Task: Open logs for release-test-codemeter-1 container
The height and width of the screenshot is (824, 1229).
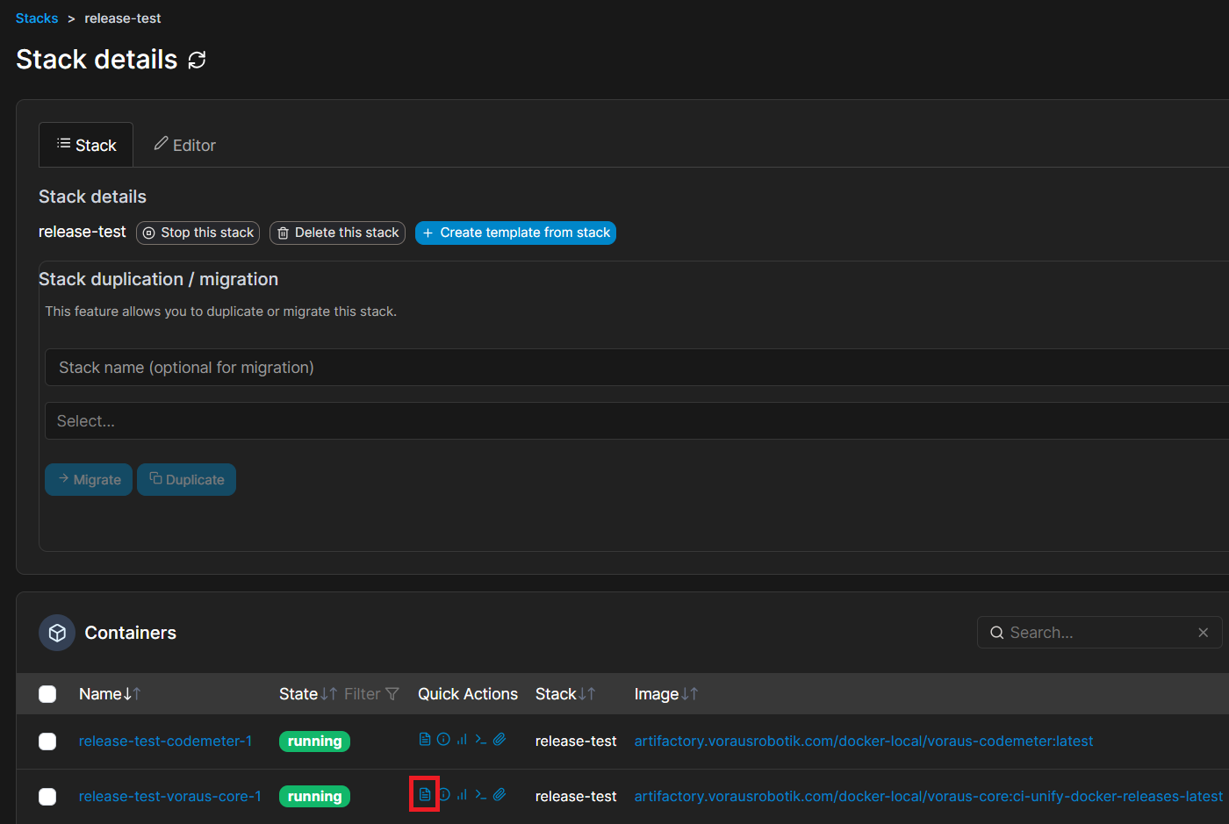Action: click(425, 740)
